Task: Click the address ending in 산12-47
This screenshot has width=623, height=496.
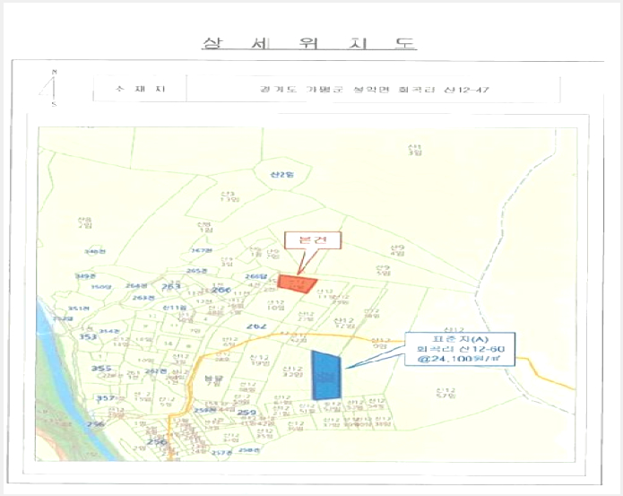Action: click(374, 90)
